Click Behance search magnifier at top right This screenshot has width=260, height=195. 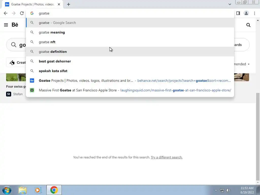[248, 25]
